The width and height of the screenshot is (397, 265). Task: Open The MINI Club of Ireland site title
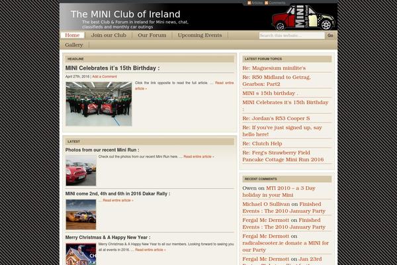click(126, 14)
